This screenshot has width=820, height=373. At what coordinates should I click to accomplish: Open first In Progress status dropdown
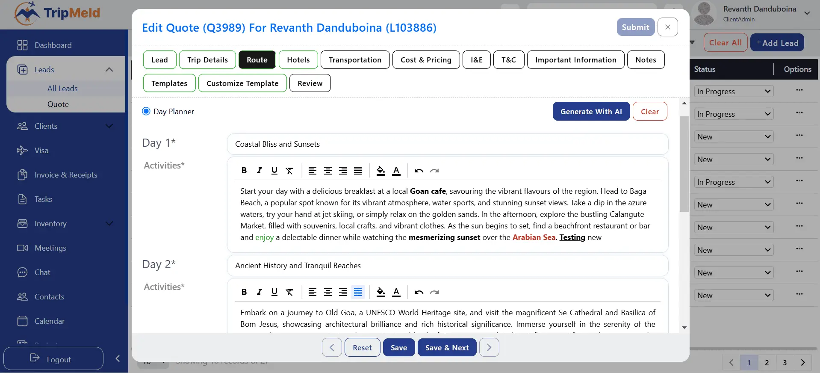733,92
